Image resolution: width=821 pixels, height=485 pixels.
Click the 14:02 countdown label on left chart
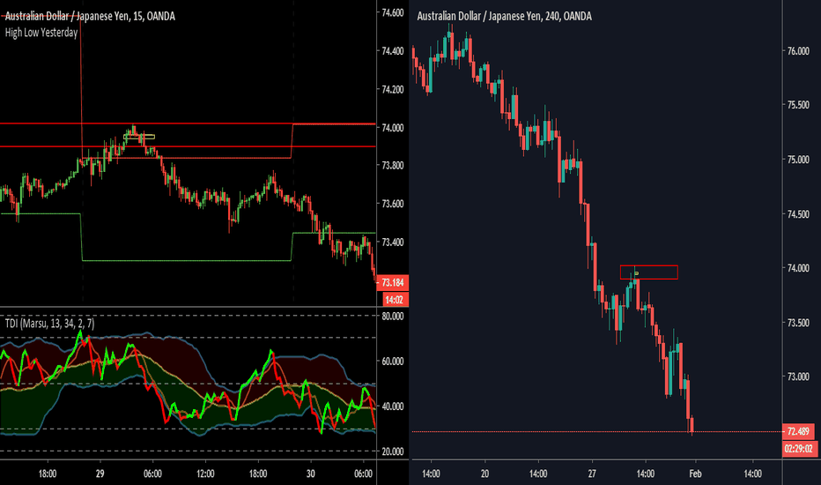tap(394, 300)
